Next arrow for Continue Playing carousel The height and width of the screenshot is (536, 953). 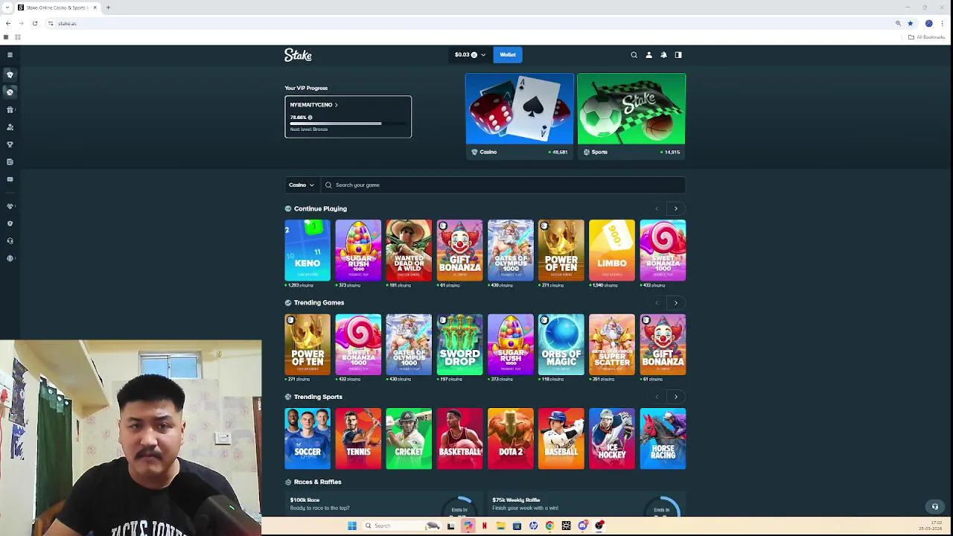point(676,208)
